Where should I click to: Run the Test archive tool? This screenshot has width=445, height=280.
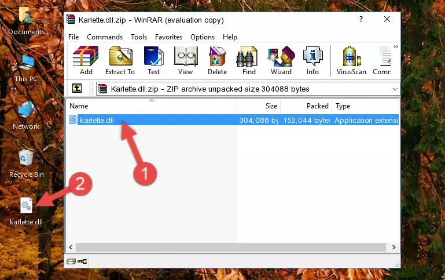[153, 60]
